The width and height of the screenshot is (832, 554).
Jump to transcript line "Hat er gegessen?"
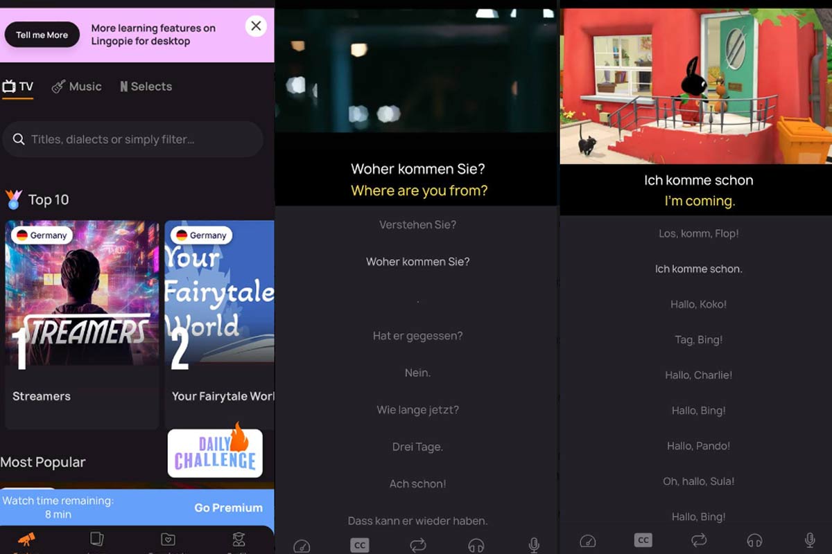pos(417,336)
